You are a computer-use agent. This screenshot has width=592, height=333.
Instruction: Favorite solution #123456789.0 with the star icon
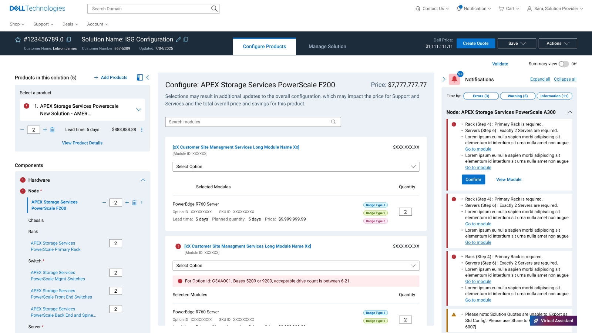click(18, 40)
